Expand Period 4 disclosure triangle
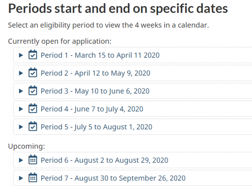The width and height of the screenshot is (252, 186). point(21,109)
